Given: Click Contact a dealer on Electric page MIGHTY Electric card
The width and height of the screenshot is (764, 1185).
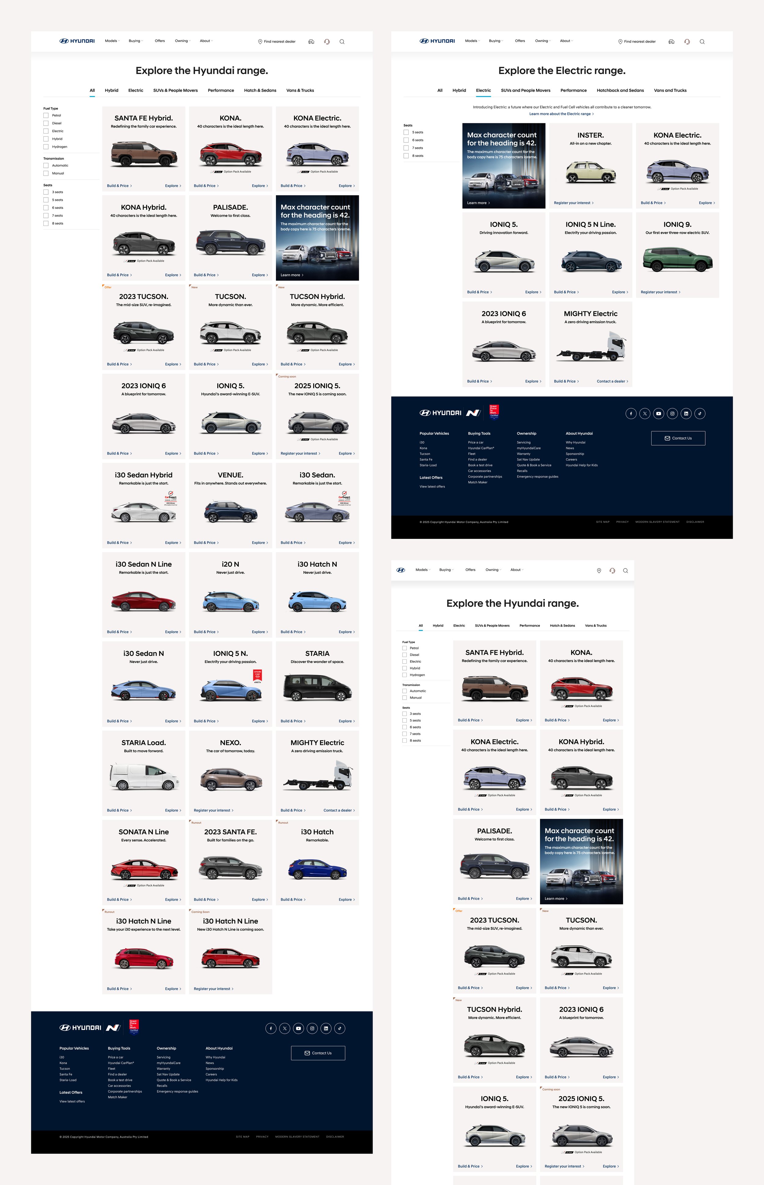Looking at the screenshot, I should point(612,381).
